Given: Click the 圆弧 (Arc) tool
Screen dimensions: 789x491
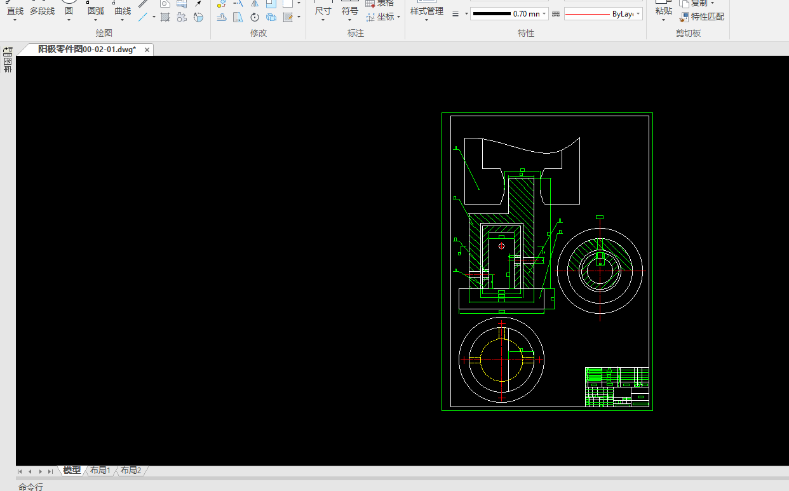Looking at the screenshot, I should (96, 11).
